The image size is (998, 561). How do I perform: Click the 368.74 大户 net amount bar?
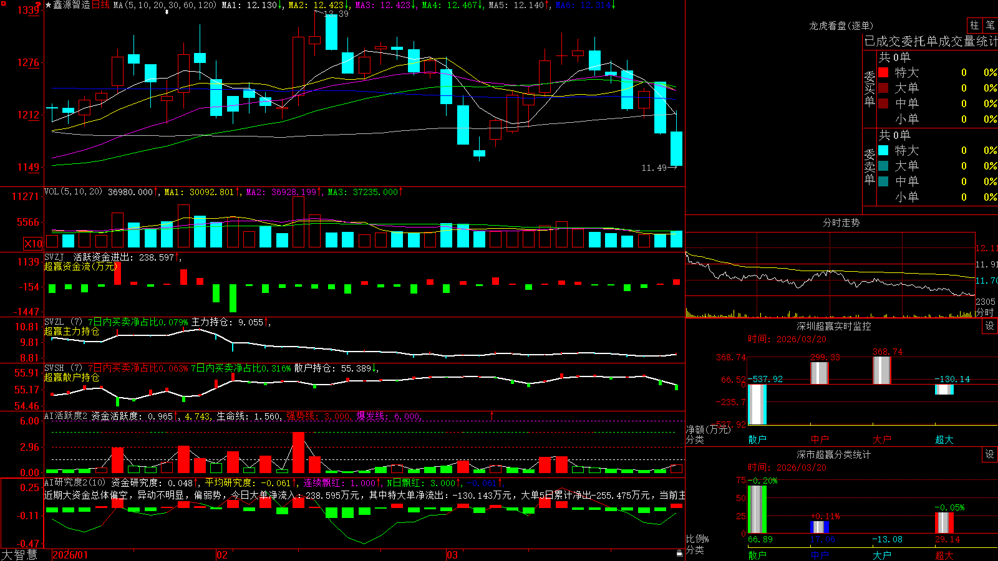pyautogui.click(x=882, y=370)
